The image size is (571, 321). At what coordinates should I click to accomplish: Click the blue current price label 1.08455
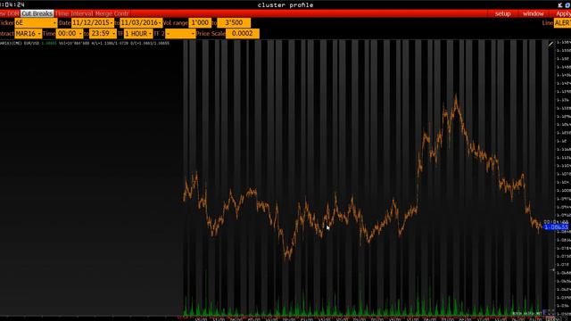[x=556, y=227]
